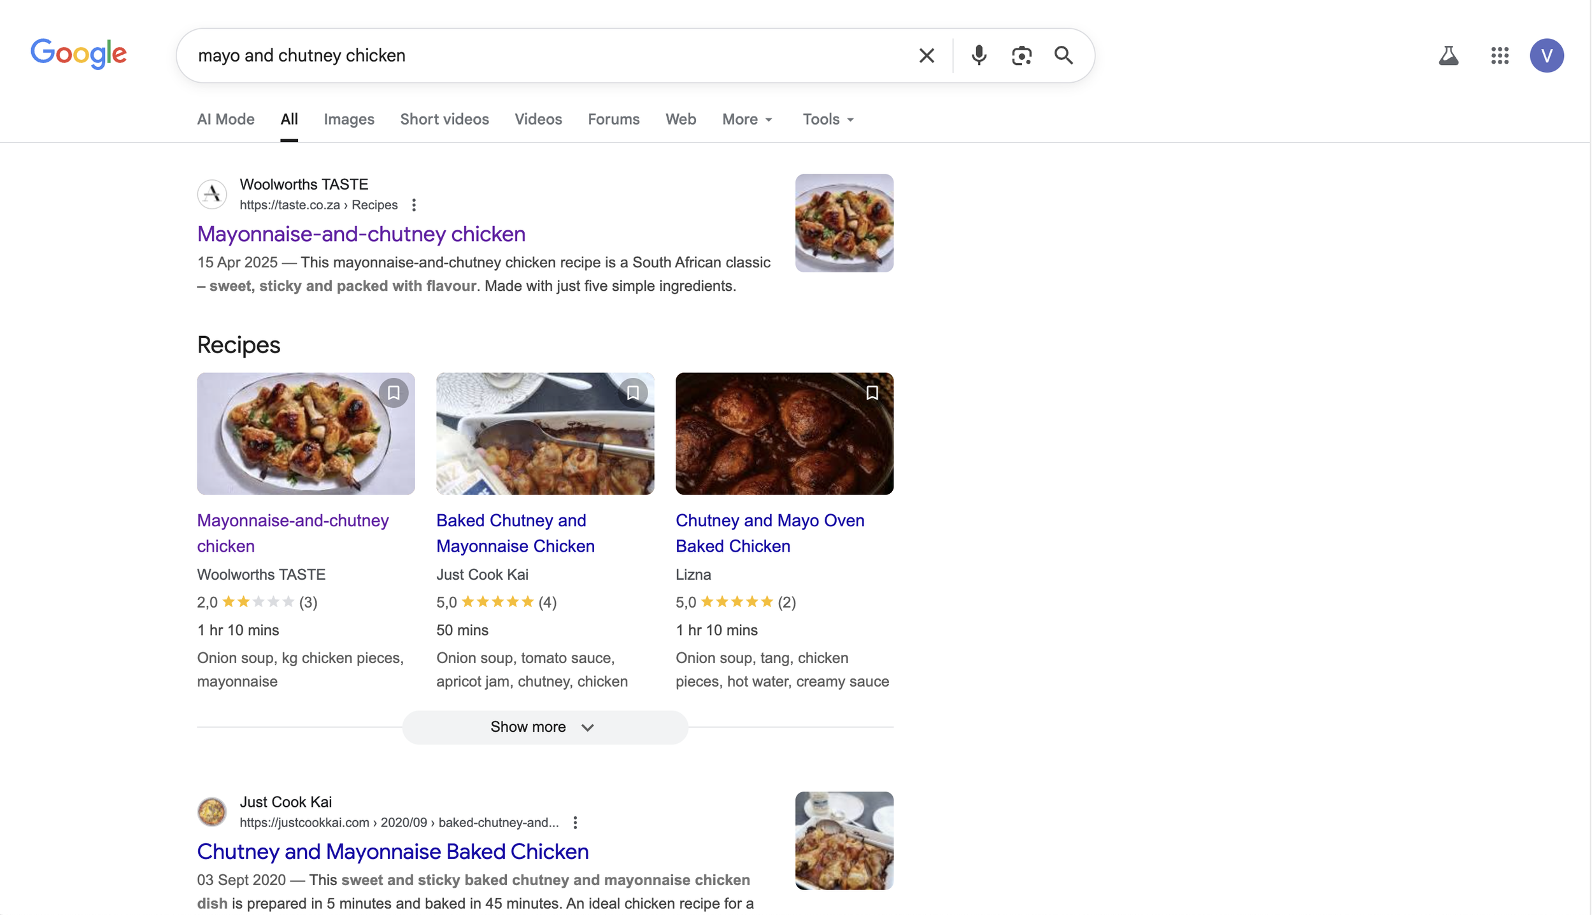The image size is (1592, 915).
Task: Open Search by image camera icon
Action: click(x=1021, y=55)
